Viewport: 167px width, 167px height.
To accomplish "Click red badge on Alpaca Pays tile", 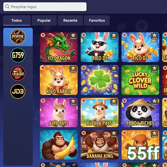I will click(x=83, y=100).
